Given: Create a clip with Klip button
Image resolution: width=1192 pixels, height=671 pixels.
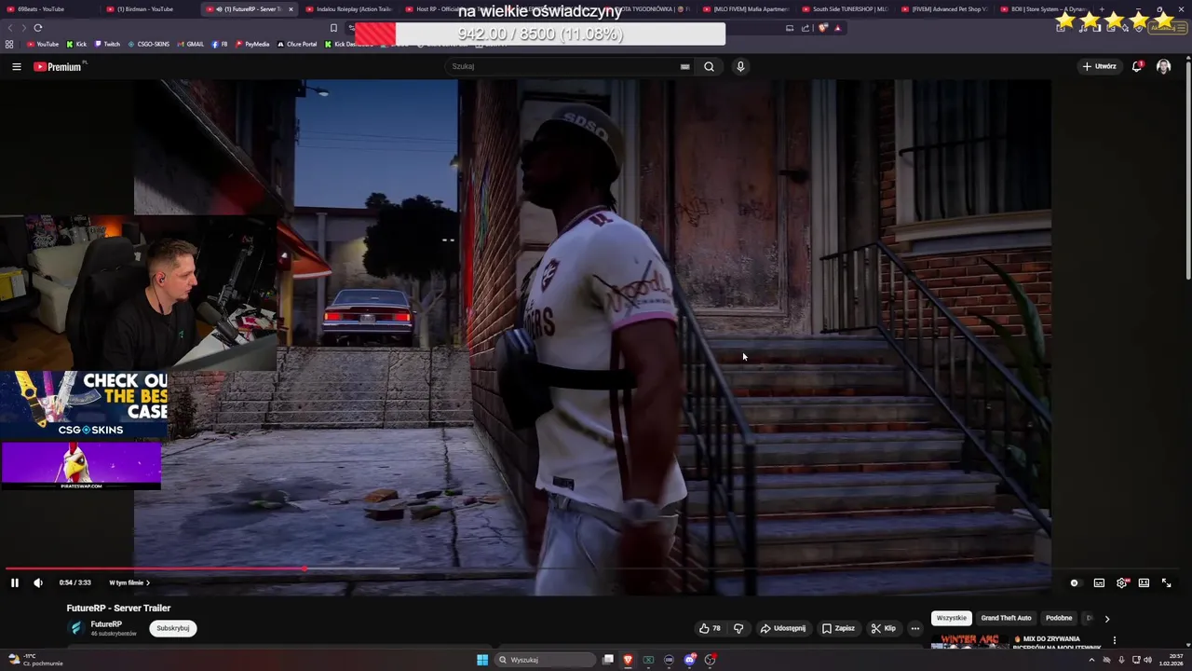Looking at the screenshot, I should (x=883, y=628).
